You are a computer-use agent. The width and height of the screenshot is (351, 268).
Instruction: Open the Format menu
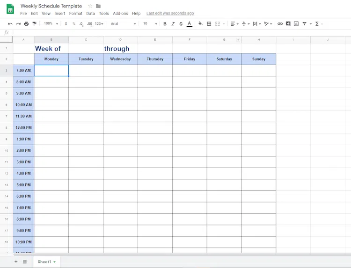coord(75,14)
